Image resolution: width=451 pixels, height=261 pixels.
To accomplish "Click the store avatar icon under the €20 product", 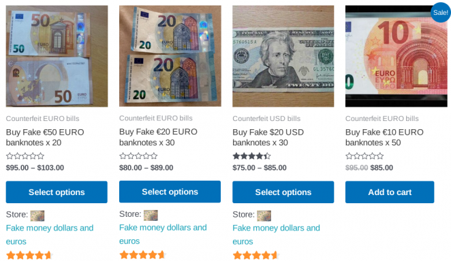I will (x=151, y=215).
